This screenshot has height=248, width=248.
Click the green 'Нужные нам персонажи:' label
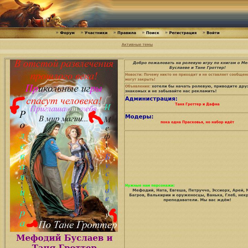point(150,185)
